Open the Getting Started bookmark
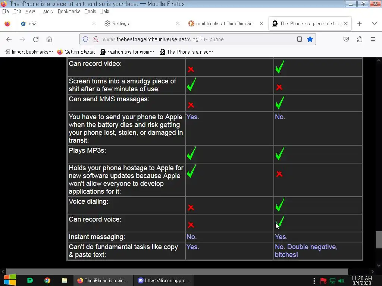Viewport: 382px width, 286px height. [x=76, y=52]
